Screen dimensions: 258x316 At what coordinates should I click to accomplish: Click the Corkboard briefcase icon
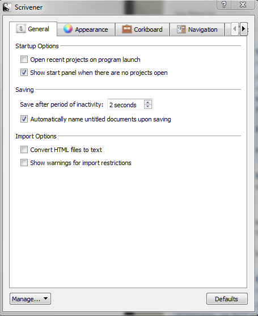(126, 29)
